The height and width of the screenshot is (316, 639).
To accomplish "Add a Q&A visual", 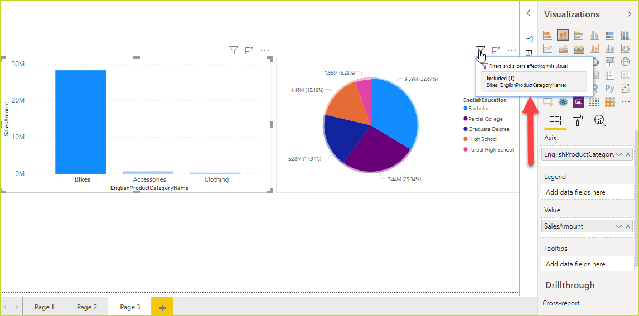I will pos(548,102).
